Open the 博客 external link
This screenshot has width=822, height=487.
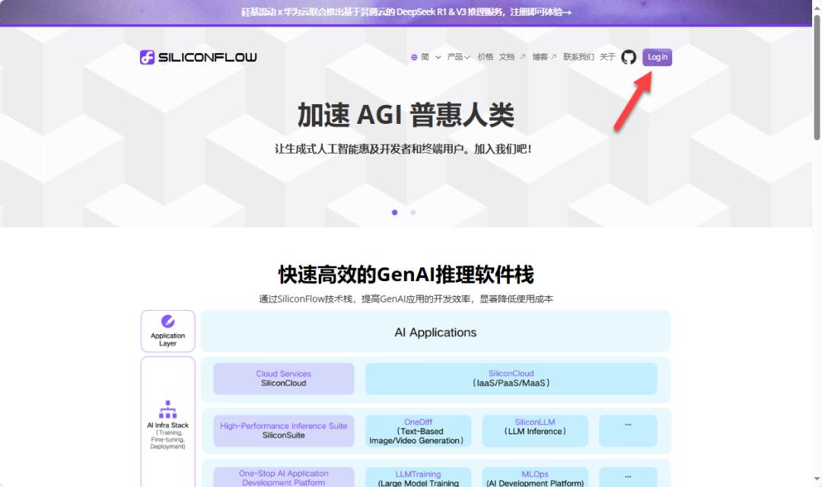tap(544, 57)
